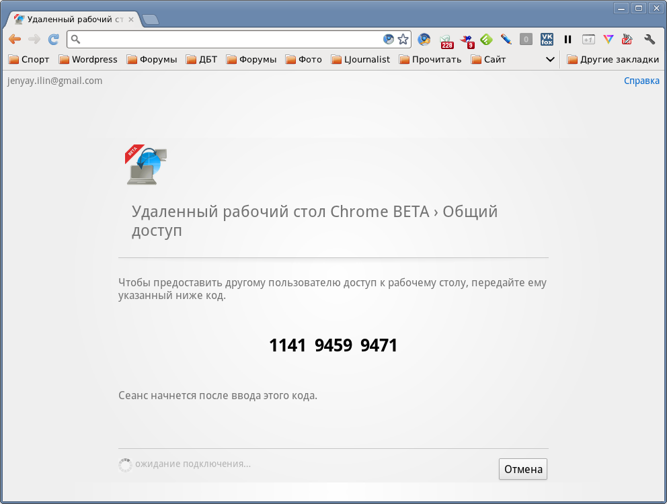Click the colorful triangle extension icon
667x504 pixels.
click(609, 40)
